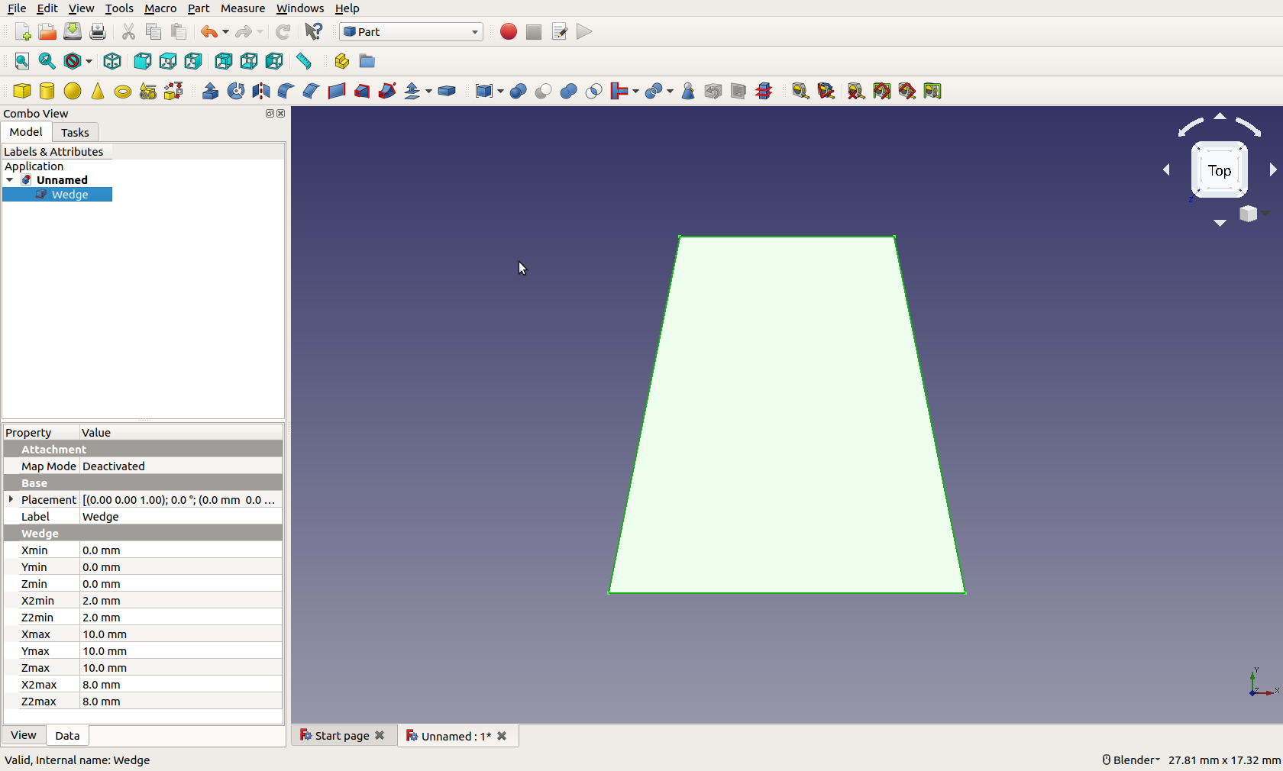This screenshot has width=1283, height=771.
Task: Perform a Boolean Union operation
Action: tap(568, 91)
